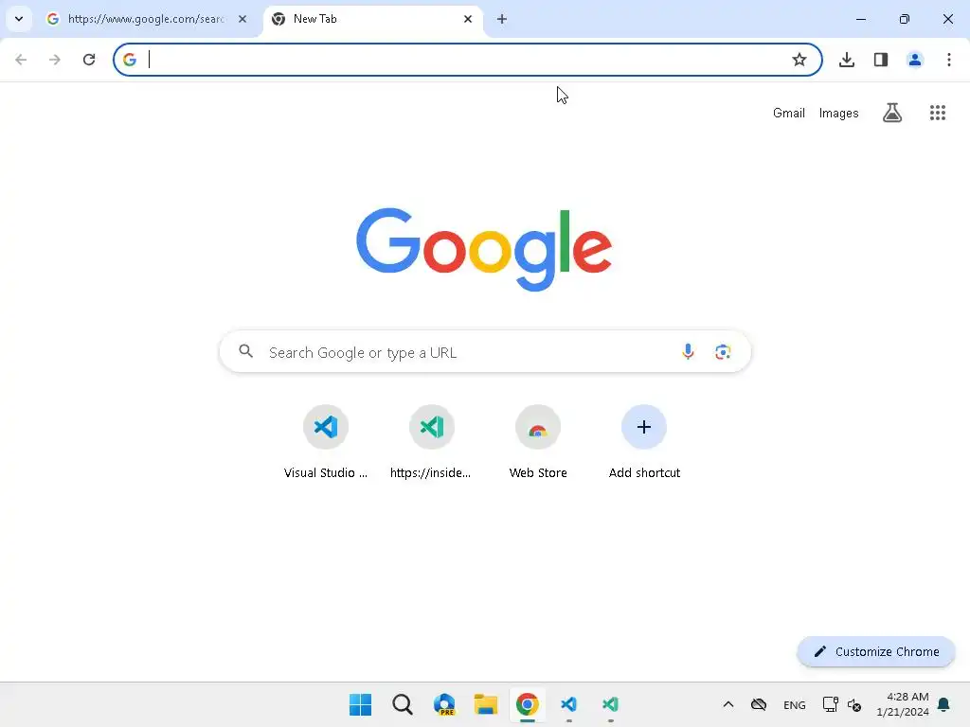Bookmark this tab with the star icon
Viewport: 970px width, 727px height.
(x=799, y=60)
